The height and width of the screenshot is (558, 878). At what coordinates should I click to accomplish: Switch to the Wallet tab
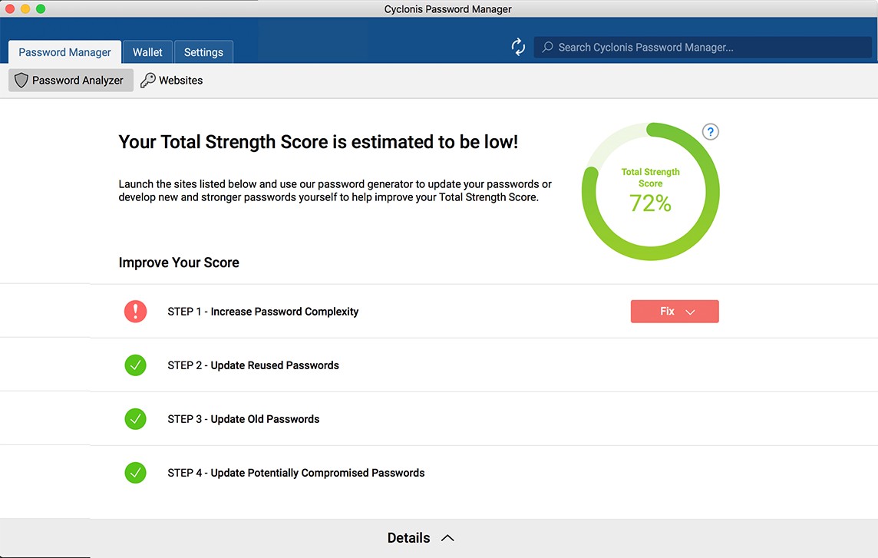click(147, 52)
